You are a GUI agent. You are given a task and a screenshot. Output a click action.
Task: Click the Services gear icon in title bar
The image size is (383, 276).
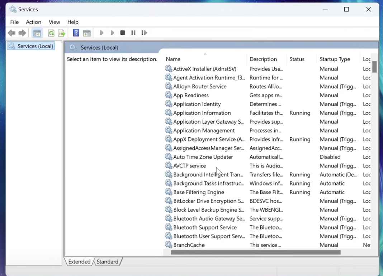13,9
